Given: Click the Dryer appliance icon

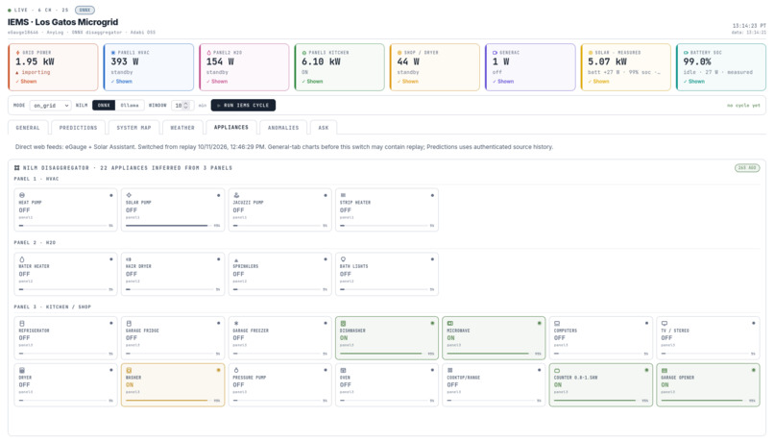Looking at the screenshot, I should pyautogui.click(x=22, y=370).
